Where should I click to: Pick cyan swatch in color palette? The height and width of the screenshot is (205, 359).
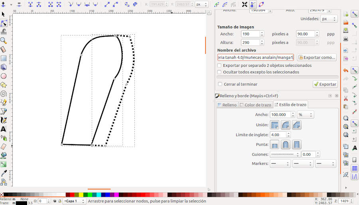(99, 195)
